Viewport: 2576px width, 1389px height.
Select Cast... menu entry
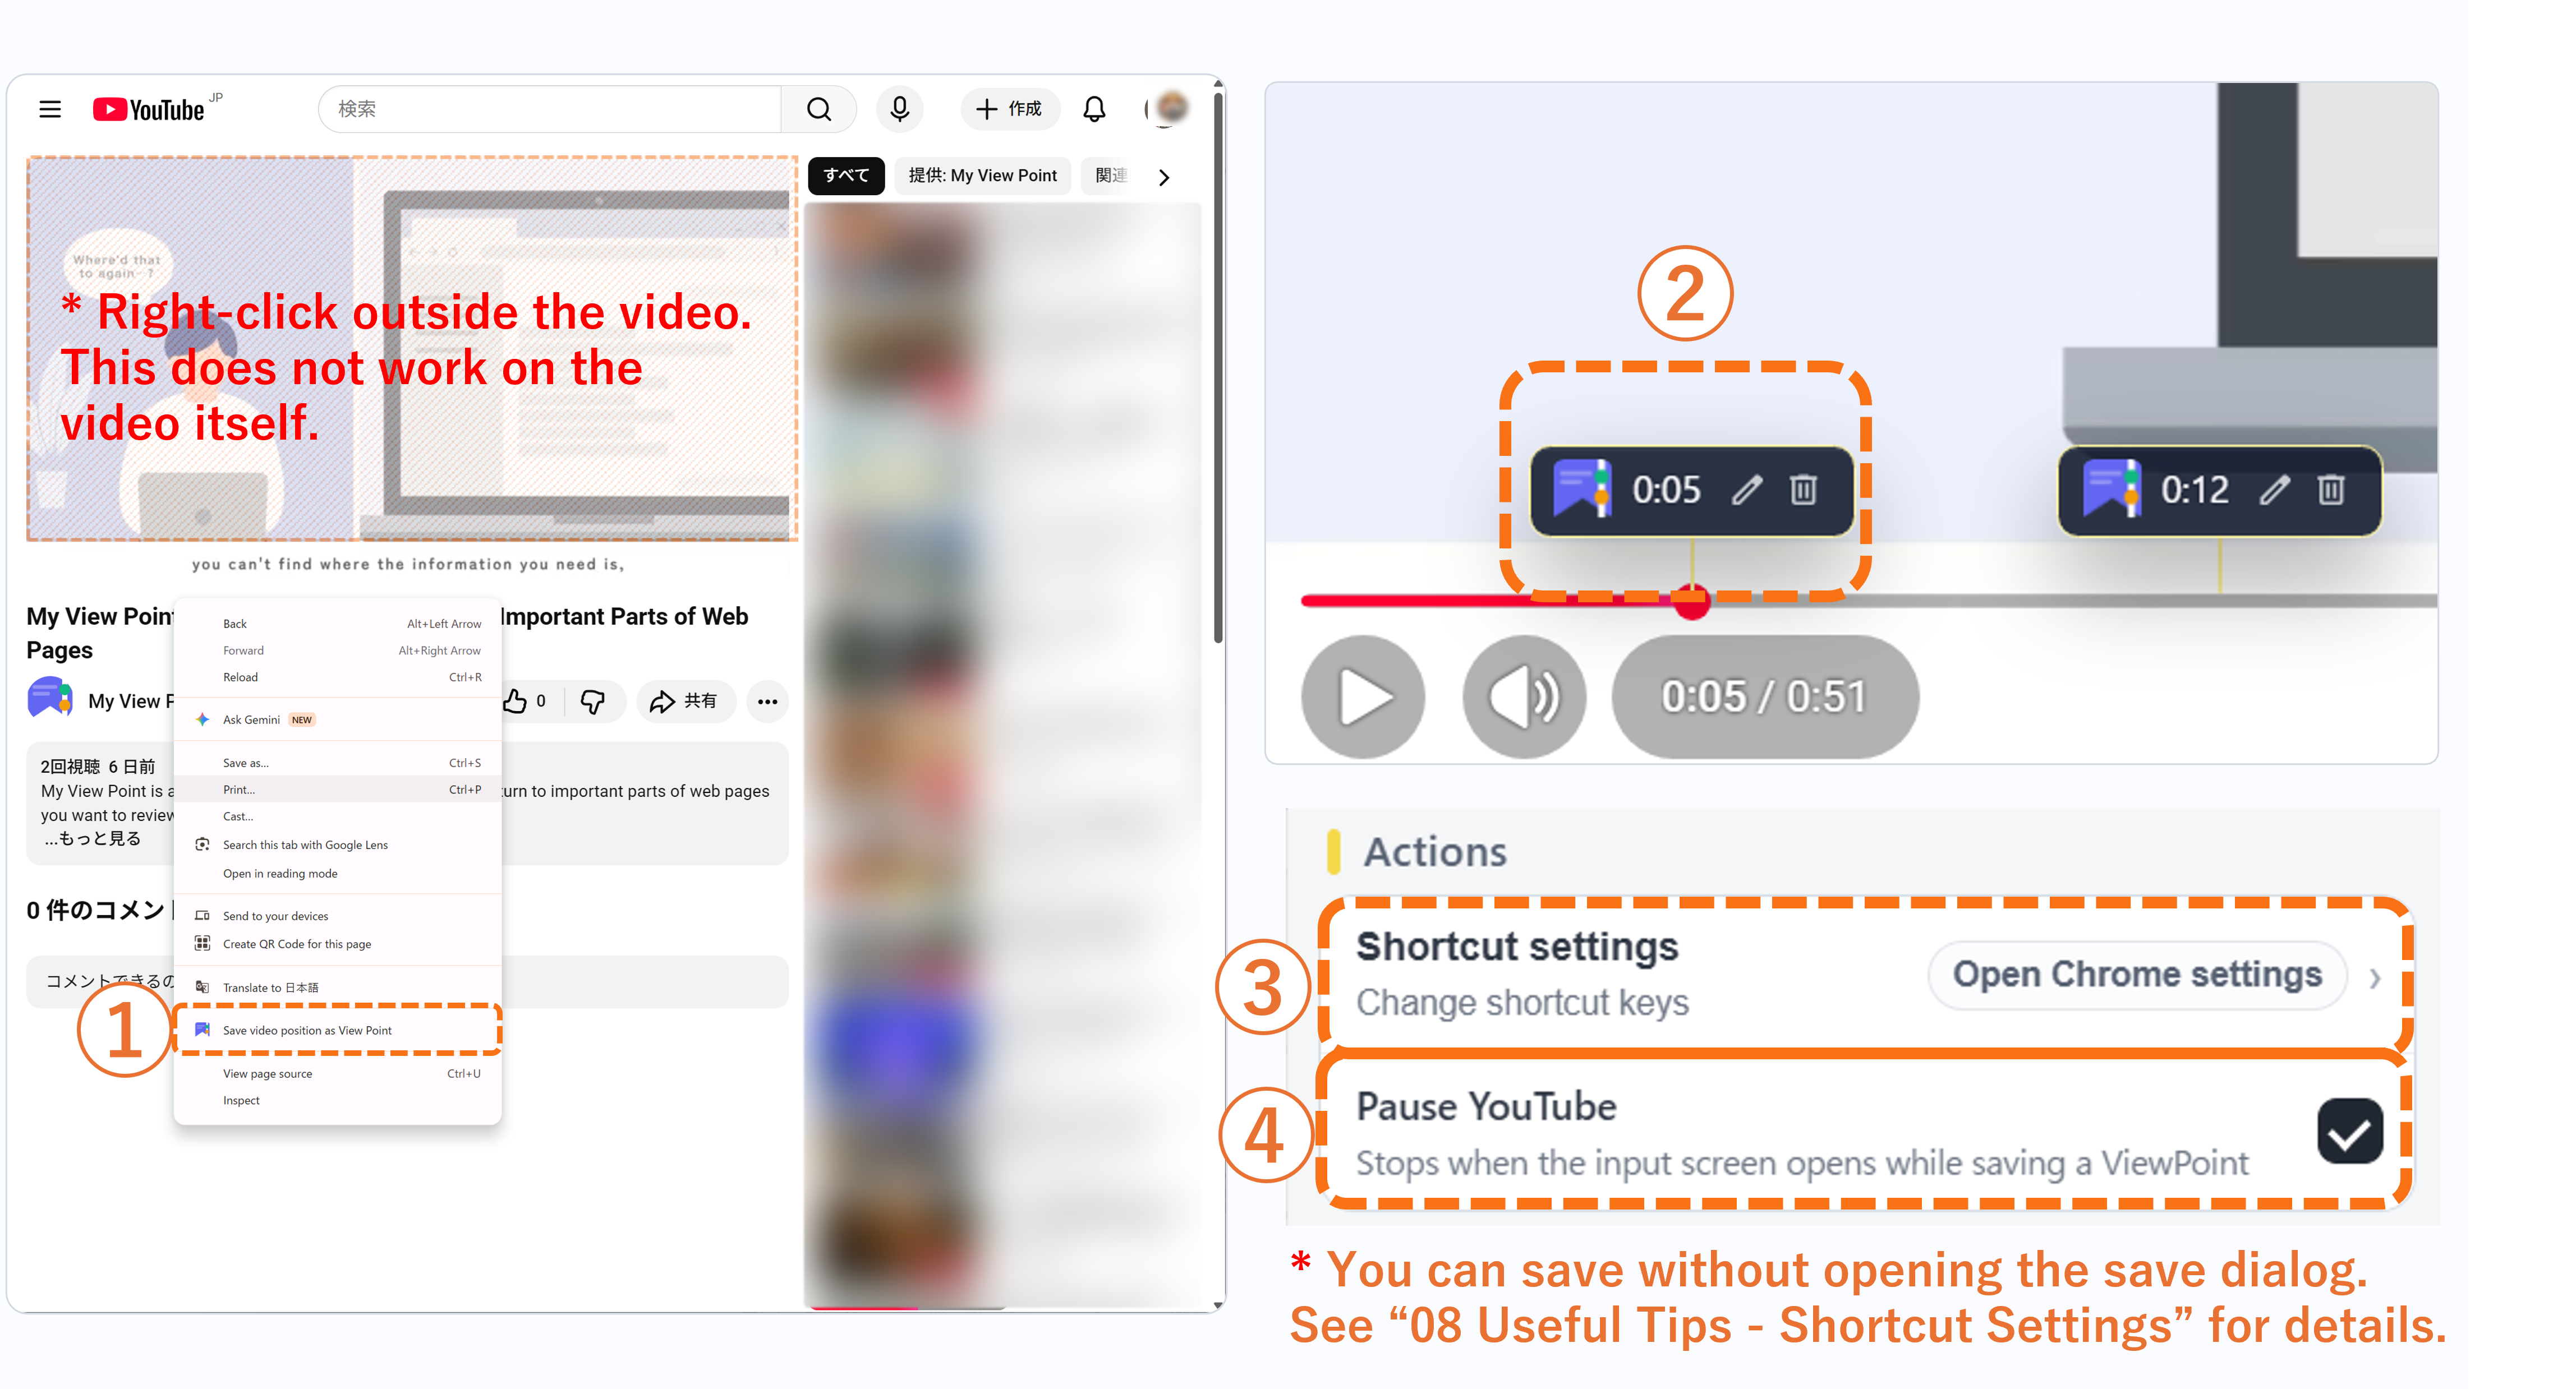click(x=338, y=816)
